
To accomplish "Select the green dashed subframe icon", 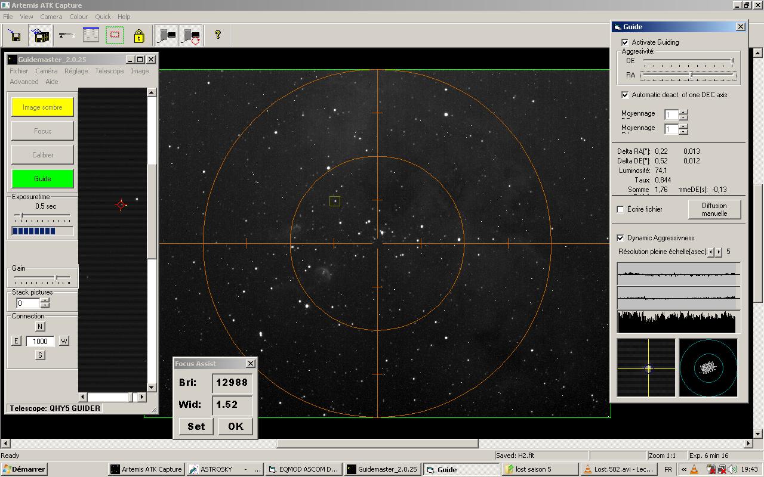I will (115, 36).
